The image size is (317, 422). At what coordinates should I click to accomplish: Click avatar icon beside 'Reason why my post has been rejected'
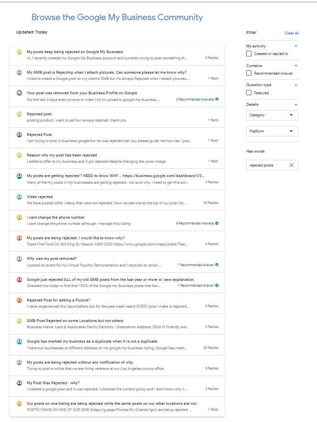[19, 155]
